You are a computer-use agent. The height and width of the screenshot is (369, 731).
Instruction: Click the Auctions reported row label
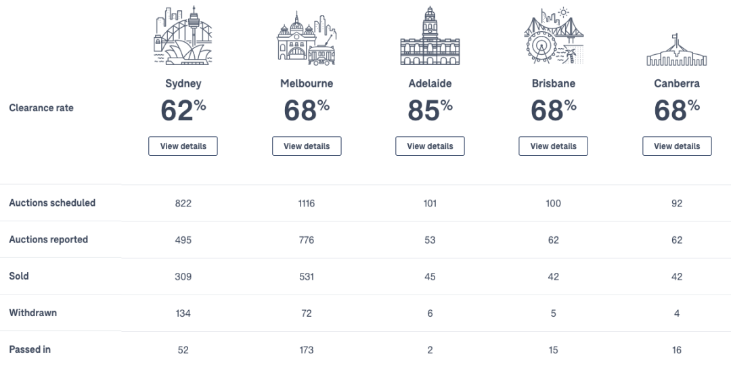point(49,239)
